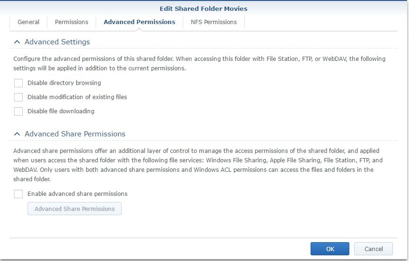409x261 pixels.
Task: Select the Advanced Permissions tab
Action: coord(139,22)
